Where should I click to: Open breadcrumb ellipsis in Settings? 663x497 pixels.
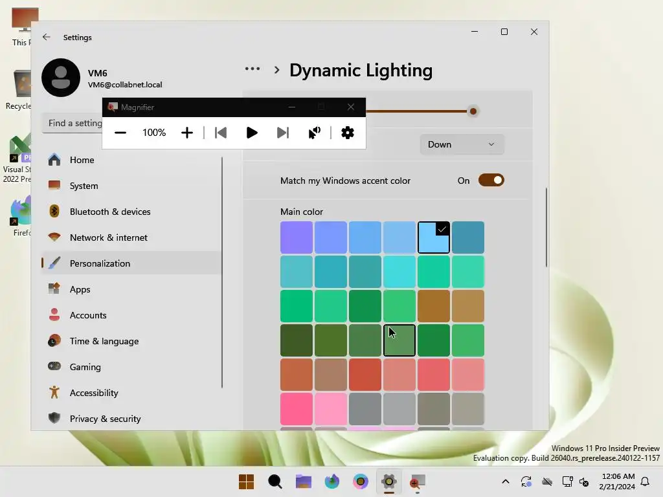coord(253,69)
